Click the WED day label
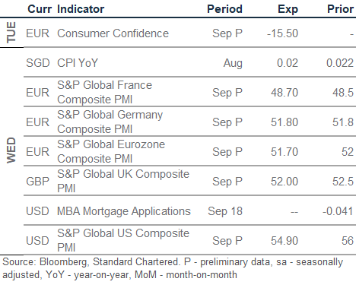The image size is (356, 288). coord(11,150)
